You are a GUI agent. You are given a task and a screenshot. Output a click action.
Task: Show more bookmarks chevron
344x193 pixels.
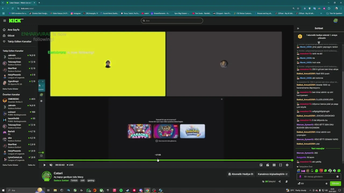point(321,13)
